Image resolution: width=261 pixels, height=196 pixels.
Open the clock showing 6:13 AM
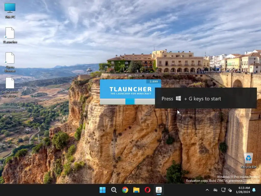(x=243, y=190)
